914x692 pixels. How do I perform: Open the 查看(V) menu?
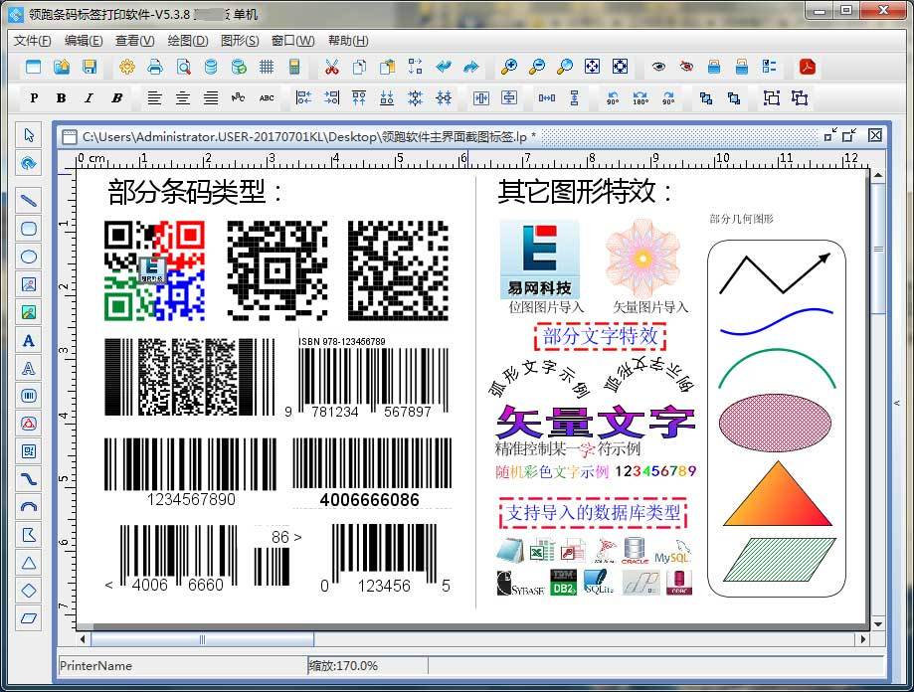[134, 41]
